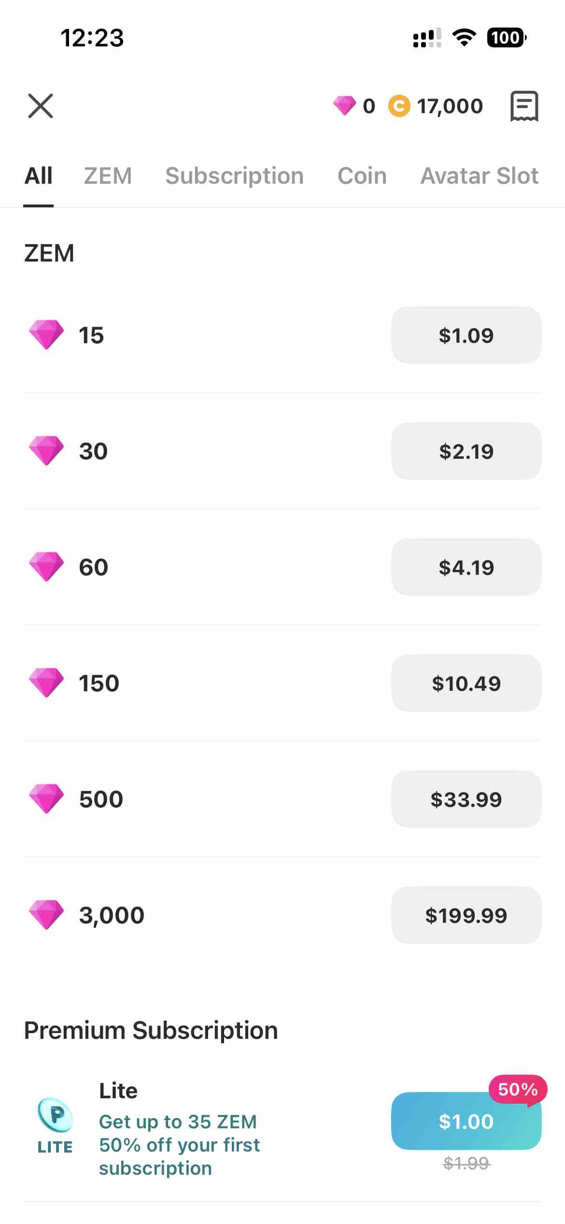The height and width of the screenshot is (1224, 565).
Task: Buy 60 ZEM for $4.19
Action: click(x=466, y=567)
